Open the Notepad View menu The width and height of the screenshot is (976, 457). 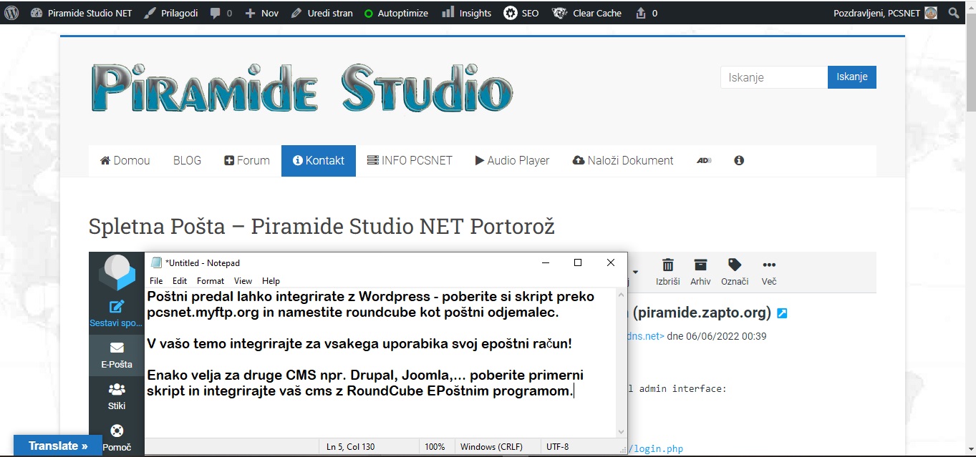click(x=243, y=281)
